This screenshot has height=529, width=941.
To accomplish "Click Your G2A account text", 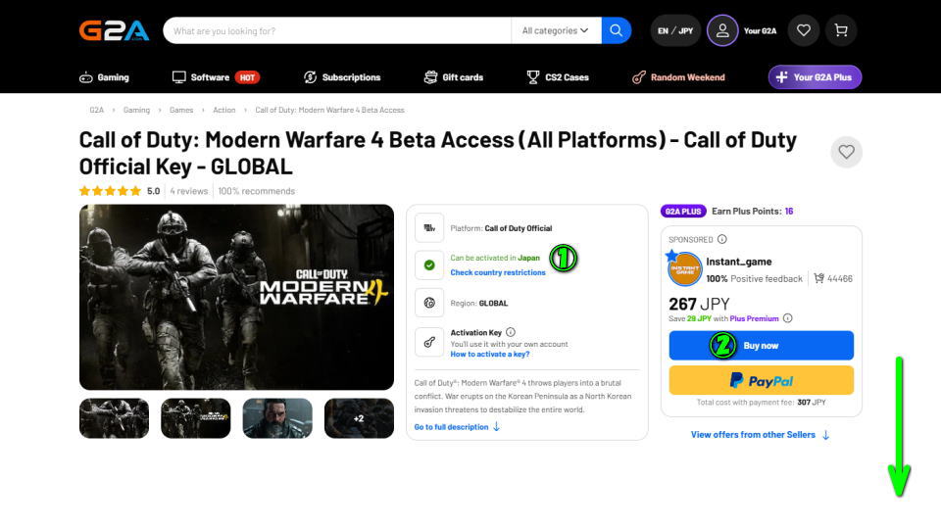I will (x=760, y=30).
